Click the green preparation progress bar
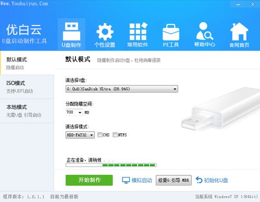 (x=111, y=165)
